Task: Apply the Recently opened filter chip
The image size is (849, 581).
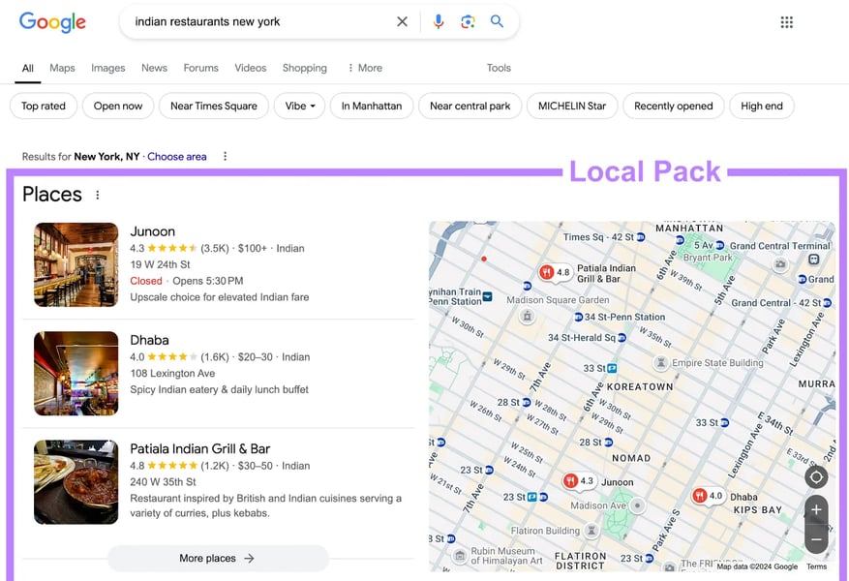Action: (x=674, y=107)
